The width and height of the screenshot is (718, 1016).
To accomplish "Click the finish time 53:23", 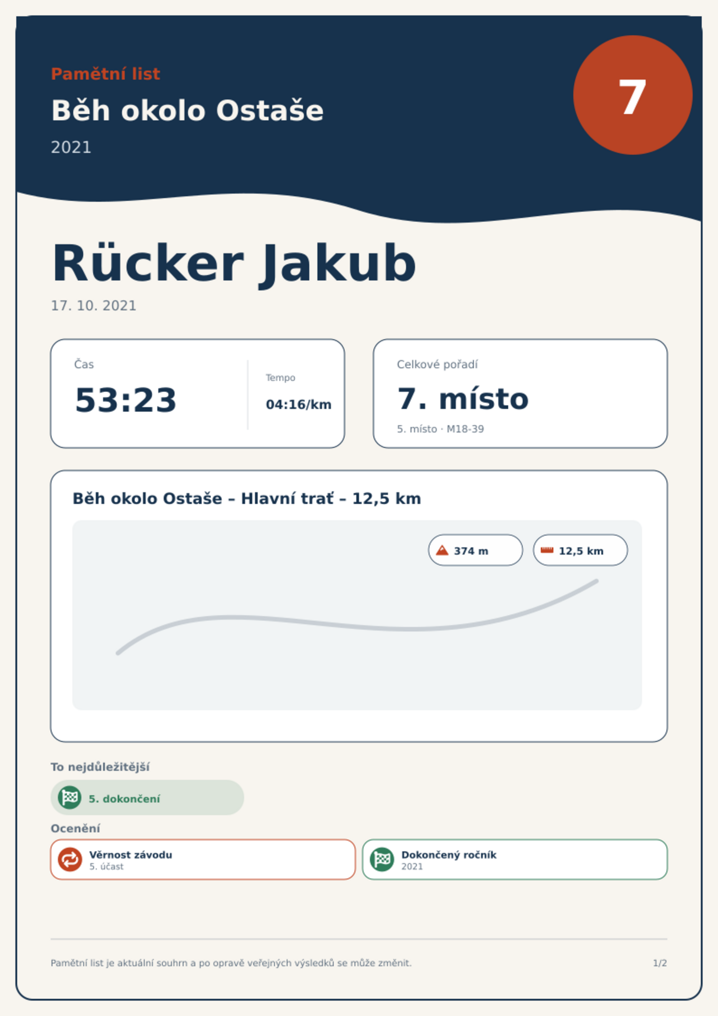I will click(x=126, y=400).
